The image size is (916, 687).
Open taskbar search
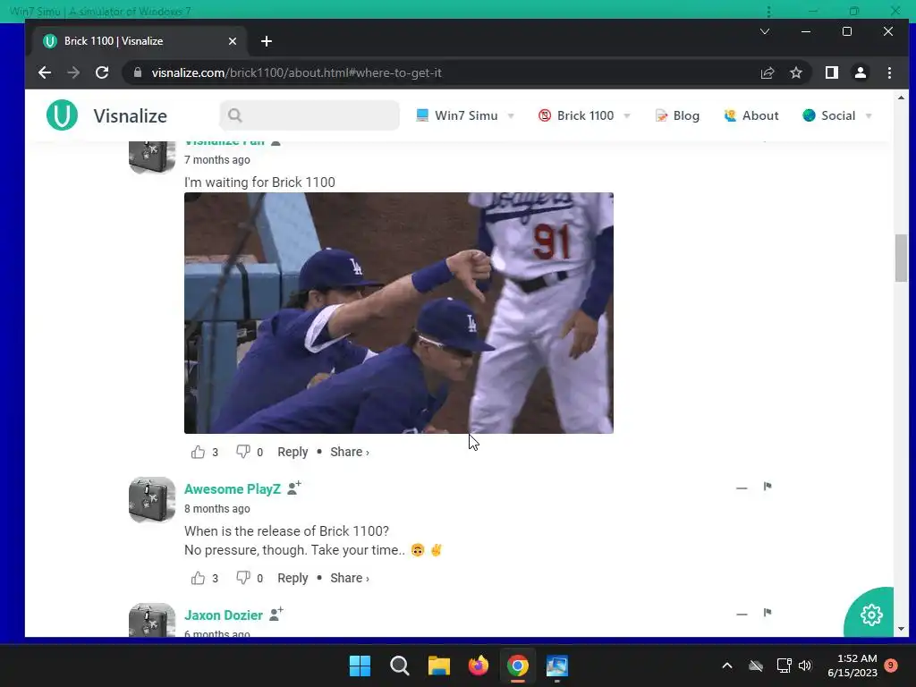coord(400,666)
